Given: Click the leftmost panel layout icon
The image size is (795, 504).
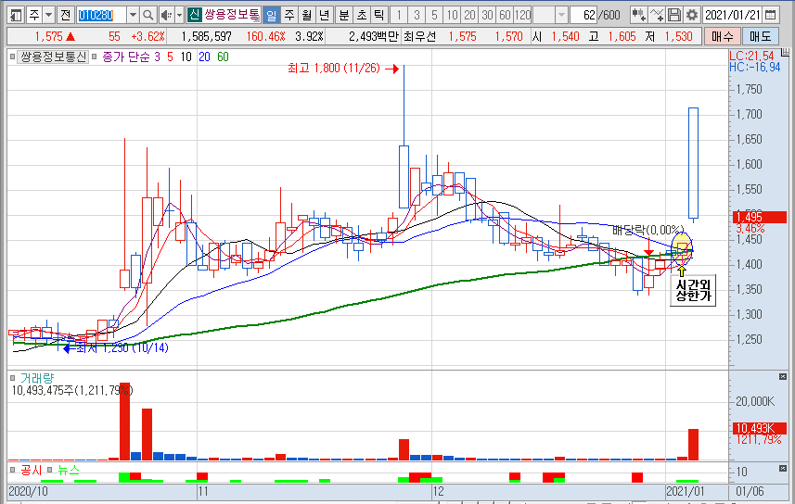Looking at the screenshot, I should click(x=16, y=16).
